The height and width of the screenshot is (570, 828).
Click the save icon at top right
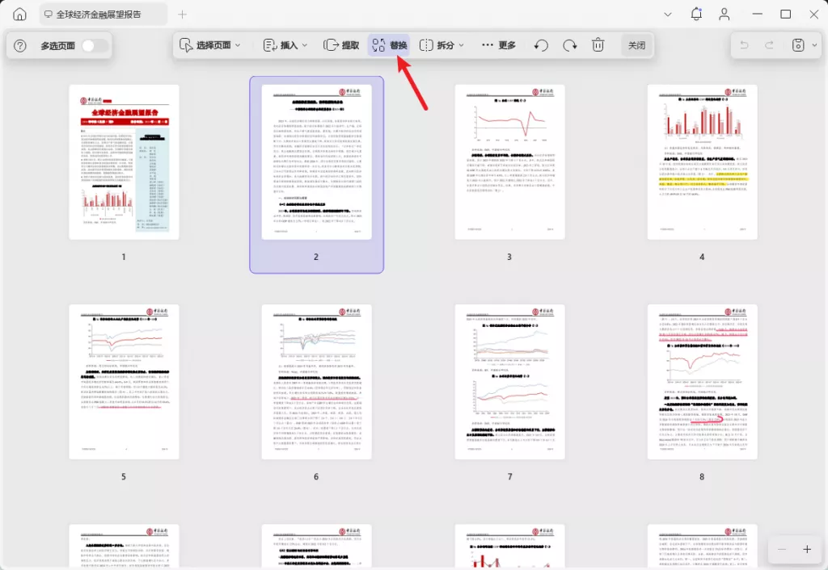click(x=798, y=45)
